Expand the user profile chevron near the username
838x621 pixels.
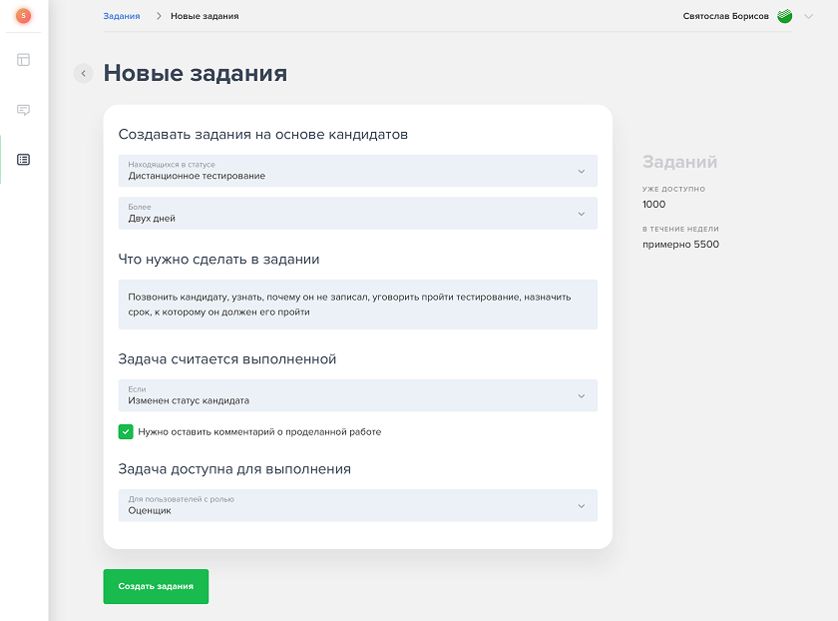tap(810, 16)
